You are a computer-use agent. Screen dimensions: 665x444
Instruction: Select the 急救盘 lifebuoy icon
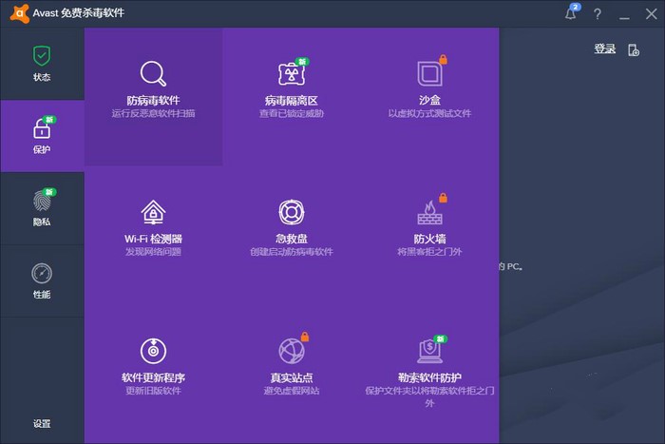pos(291,212)
